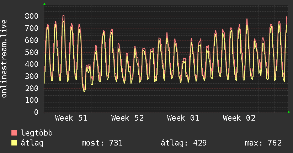Click the green arrow atop the y-axis
Image resolution: width=293 pixels, height=153 pixels.
44,4
